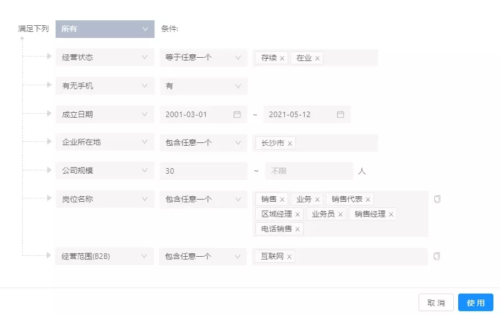
Task: Open 包含任意一个 operator for 岗位名称
Action: (x=204, y=200)
